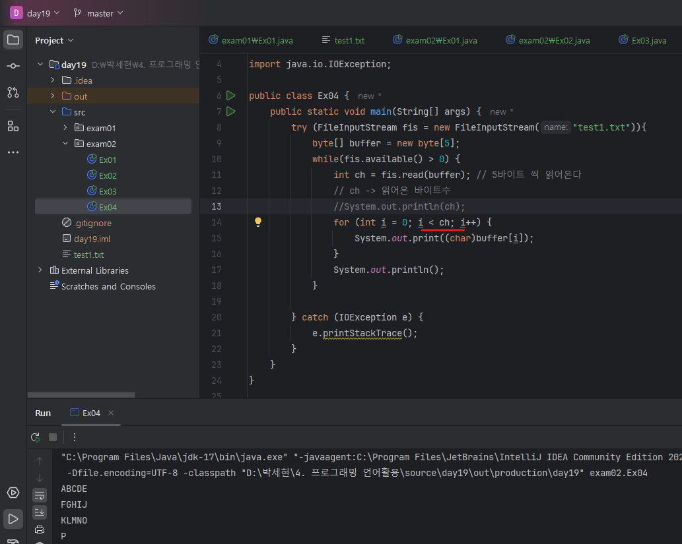Toggle scroll to end of console

(x=40, y=512)
